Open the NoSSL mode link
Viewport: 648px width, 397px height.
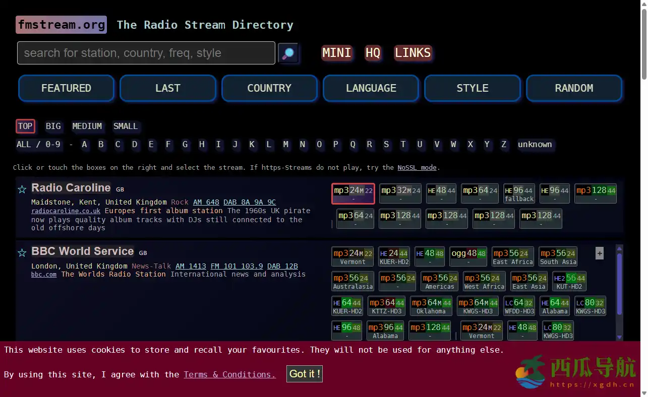click(417, 167)
